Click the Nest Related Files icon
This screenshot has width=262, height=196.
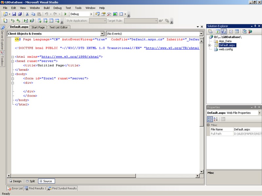(x=224, y=31)
